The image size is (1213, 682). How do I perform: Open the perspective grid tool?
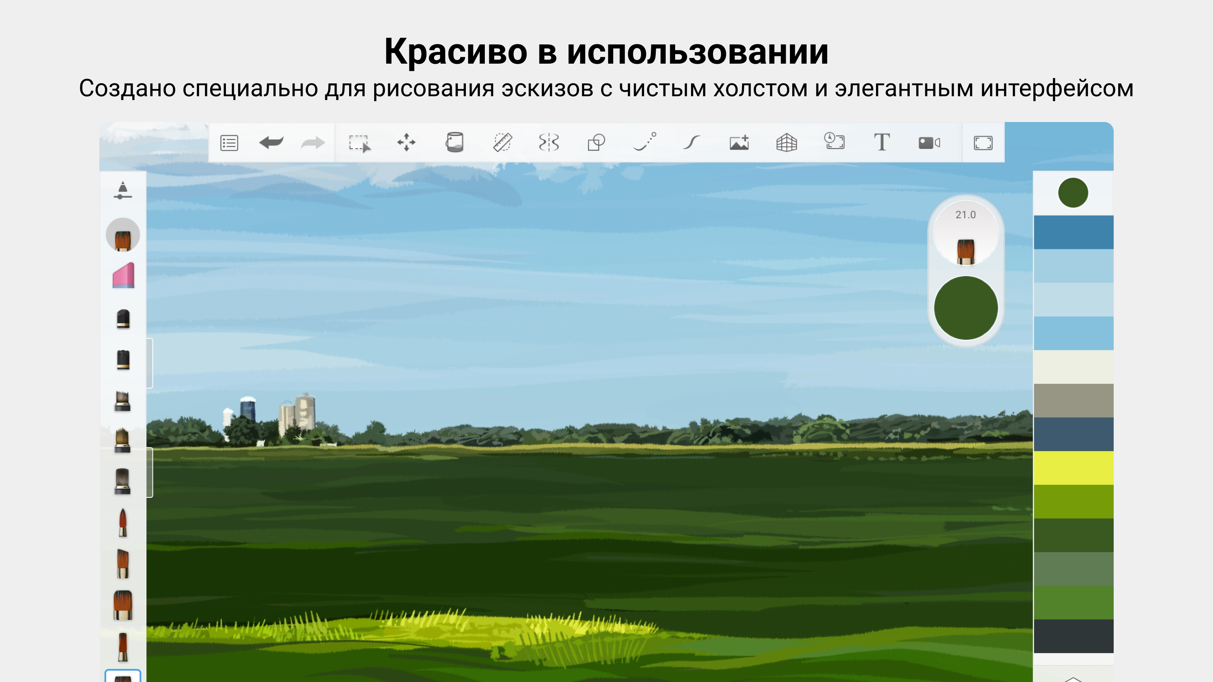[x=787, y=142]
